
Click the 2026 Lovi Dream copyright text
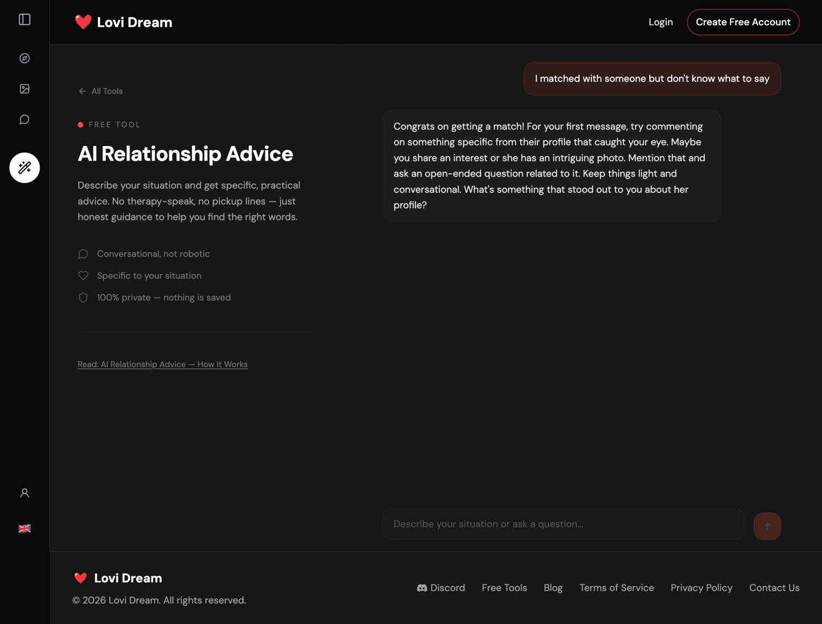(x=159, y=600)
